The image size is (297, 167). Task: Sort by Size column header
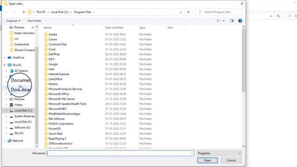[170, 28]
